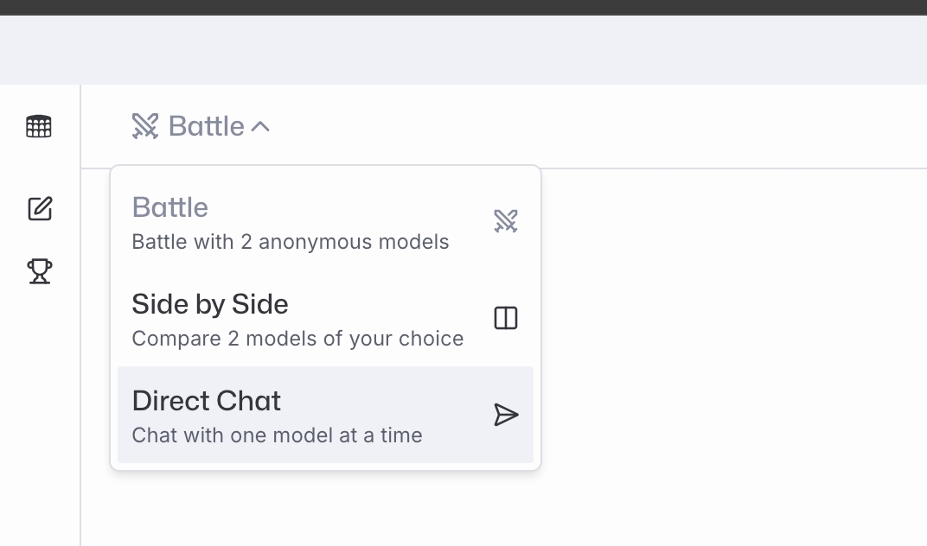Click 'Chat with one model at a time' text
Screen dimensions: 927x546
pos(278,435)
